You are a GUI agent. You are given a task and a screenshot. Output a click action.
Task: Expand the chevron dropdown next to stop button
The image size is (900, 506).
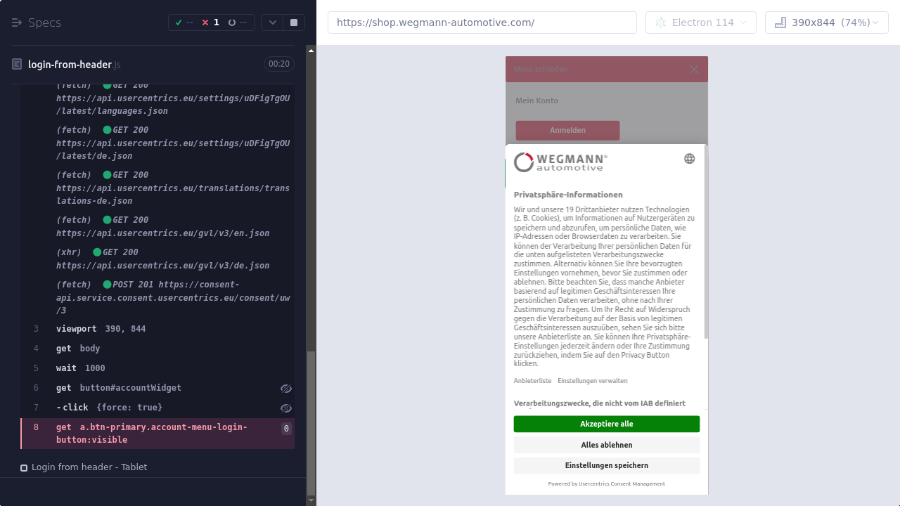272,22
